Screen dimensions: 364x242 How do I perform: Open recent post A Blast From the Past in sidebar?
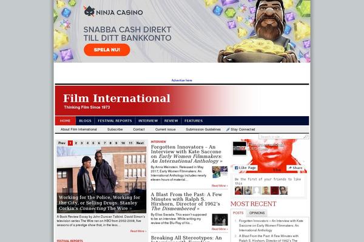(x=269, y=238)
